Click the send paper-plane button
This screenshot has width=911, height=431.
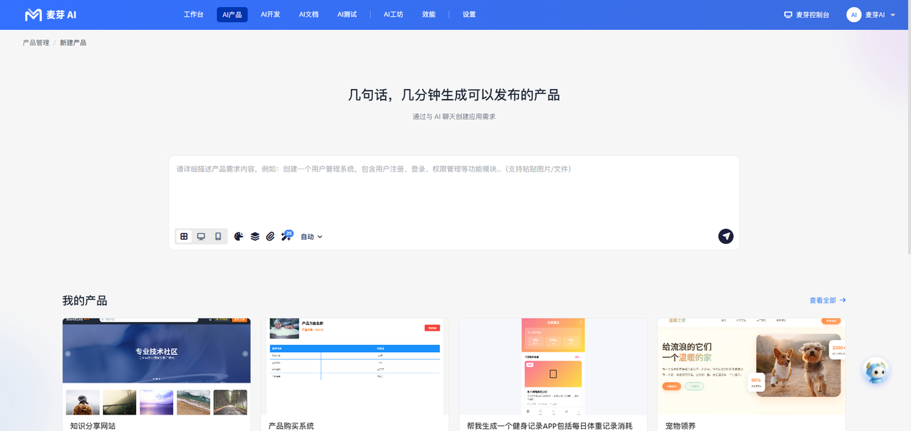pos(726,236)
